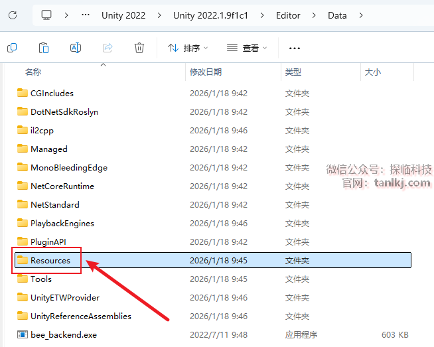This screenshot has width=434, height=347.
Task: Select the DotNetSdkRoslyn folder icon
Action: coord(22,111)
